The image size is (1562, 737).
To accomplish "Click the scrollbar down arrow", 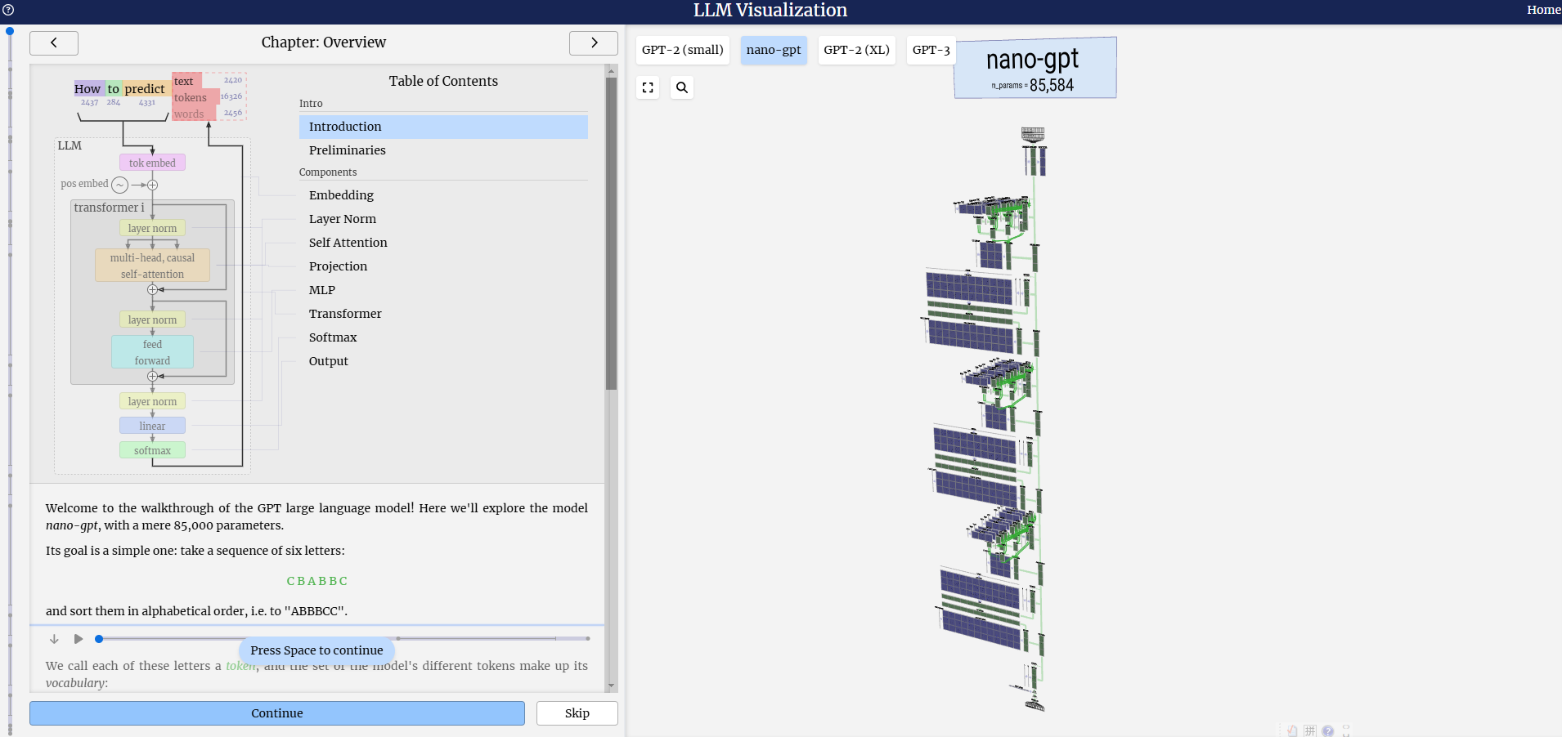I will (611, 686).
